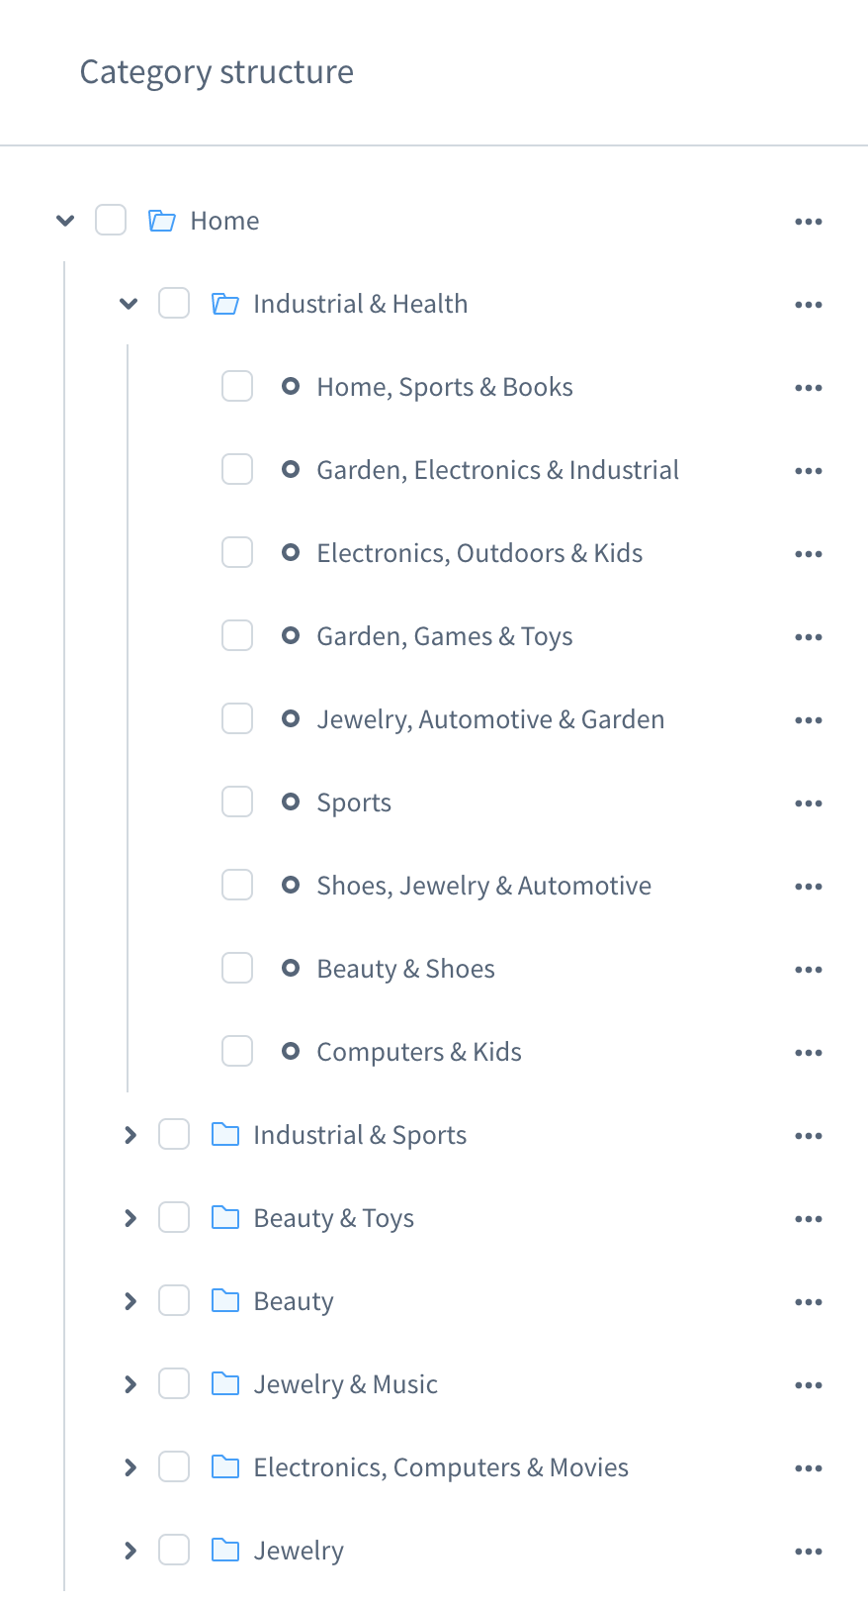The height and width of the screenshot is (1603, 868).
Task: Open more options for Electronics, Computers & Movies
Action: tap(809, 1467)
